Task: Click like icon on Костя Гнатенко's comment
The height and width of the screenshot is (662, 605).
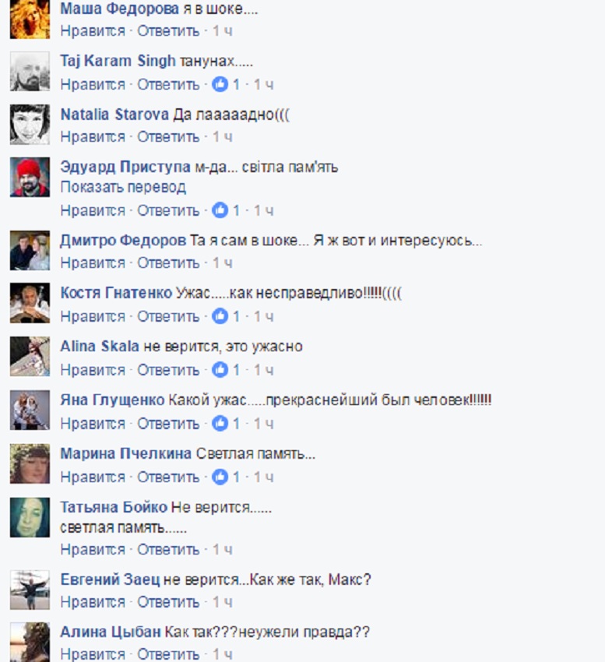Action: (x=220, y=315)
